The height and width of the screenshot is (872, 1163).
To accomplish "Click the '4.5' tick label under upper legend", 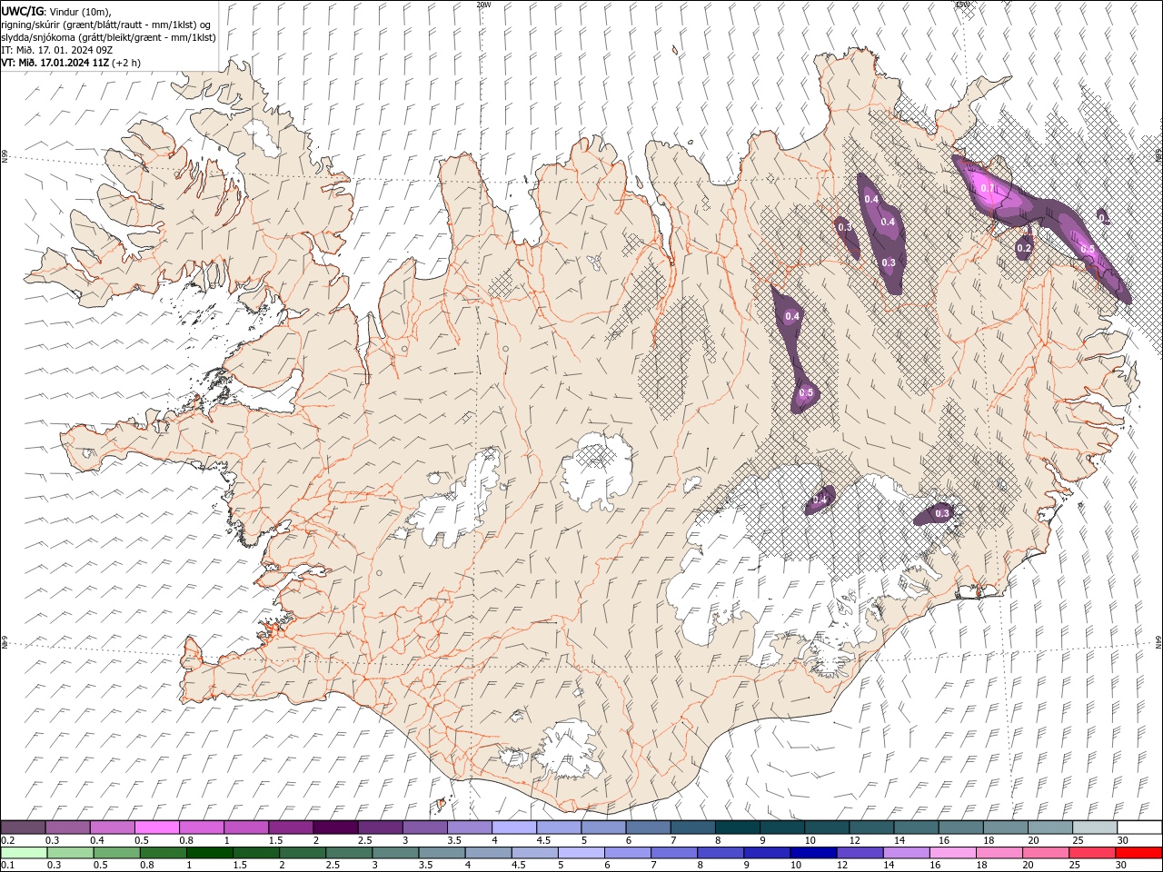I will 543,840.
